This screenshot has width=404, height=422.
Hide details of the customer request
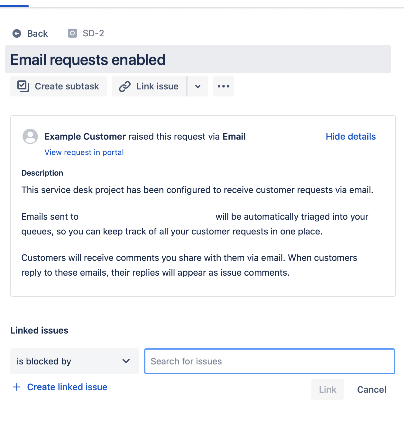click(x=351, y=136)
